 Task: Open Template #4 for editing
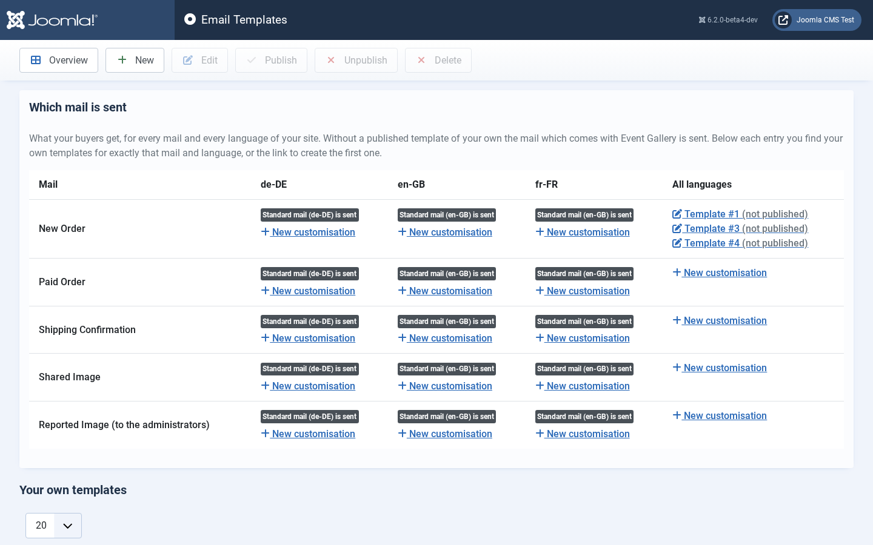click(740, 243)
